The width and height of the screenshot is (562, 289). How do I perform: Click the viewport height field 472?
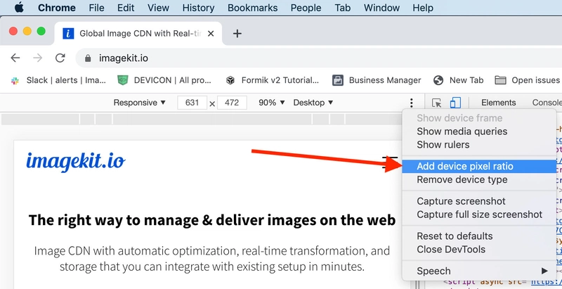(232, 103)
